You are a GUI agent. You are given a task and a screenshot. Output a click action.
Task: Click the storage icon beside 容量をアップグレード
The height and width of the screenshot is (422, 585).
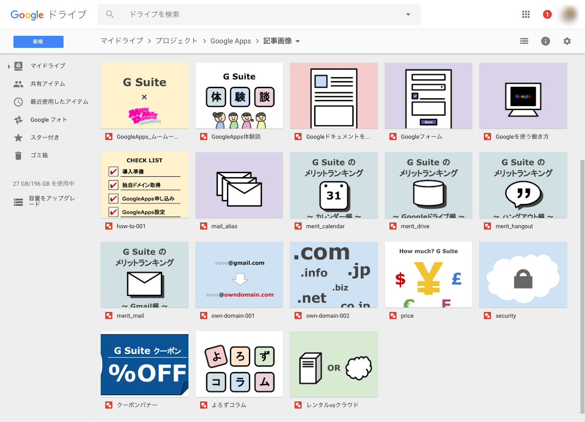point(18,202)
